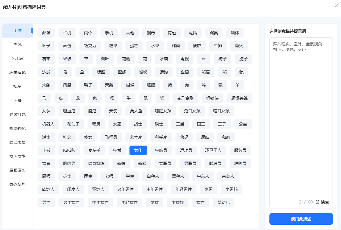
Task: Add the 花仙子 tag
Action: (x=73, y=124)
